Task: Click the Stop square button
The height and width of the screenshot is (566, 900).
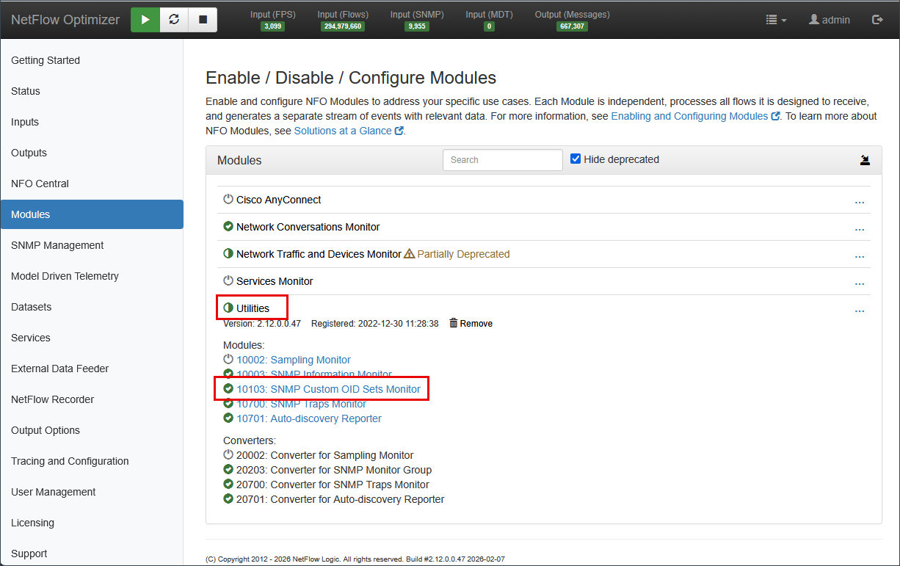Action: click(203, 20)
